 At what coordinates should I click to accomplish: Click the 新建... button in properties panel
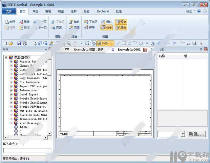(196, 134)
